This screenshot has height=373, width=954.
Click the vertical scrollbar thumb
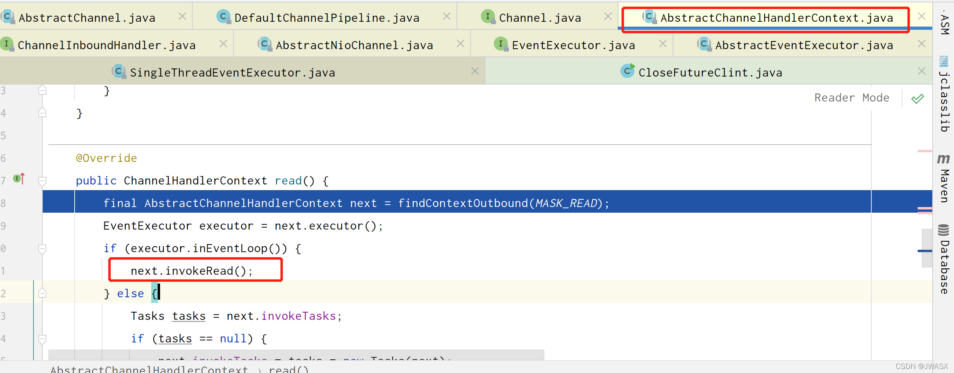point(927,248)
